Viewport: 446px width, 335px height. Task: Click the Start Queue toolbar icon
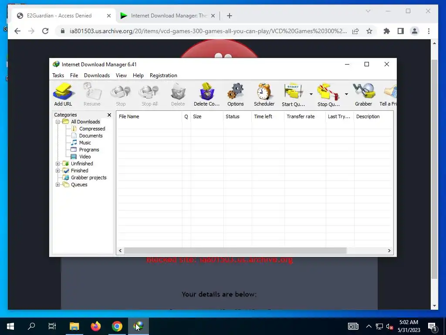click(293, 95)
